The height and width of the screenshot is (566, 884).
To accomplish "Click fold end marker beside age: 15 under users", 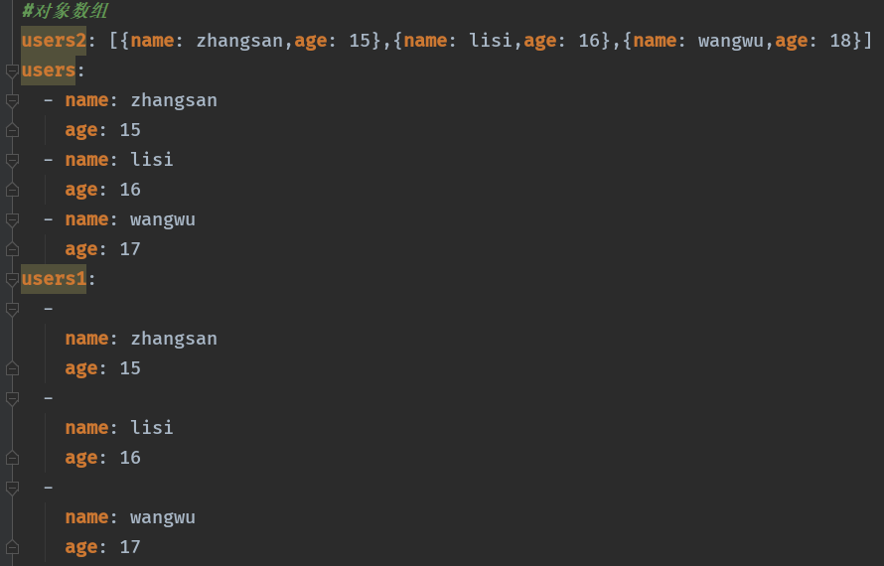I will pos(12,130).
